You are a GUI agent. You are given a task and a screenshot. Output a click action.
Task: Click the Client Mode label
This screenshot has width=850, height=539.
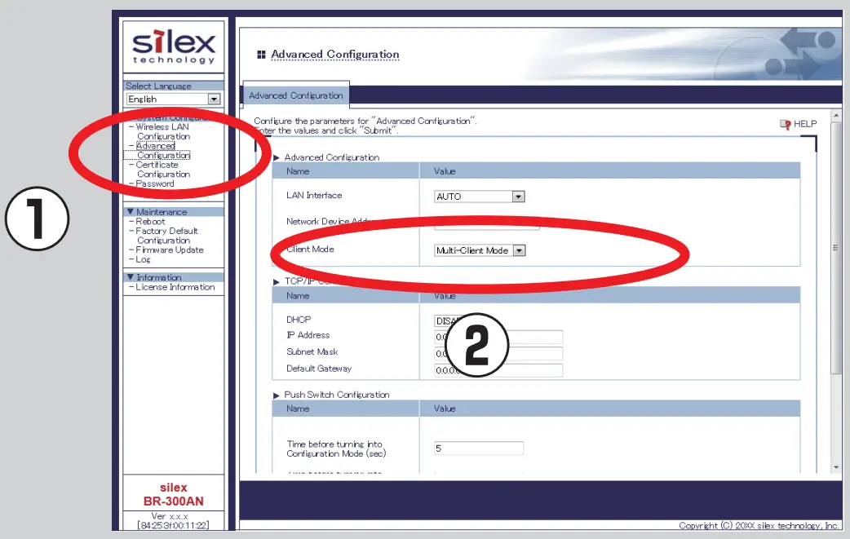[310, 250]
